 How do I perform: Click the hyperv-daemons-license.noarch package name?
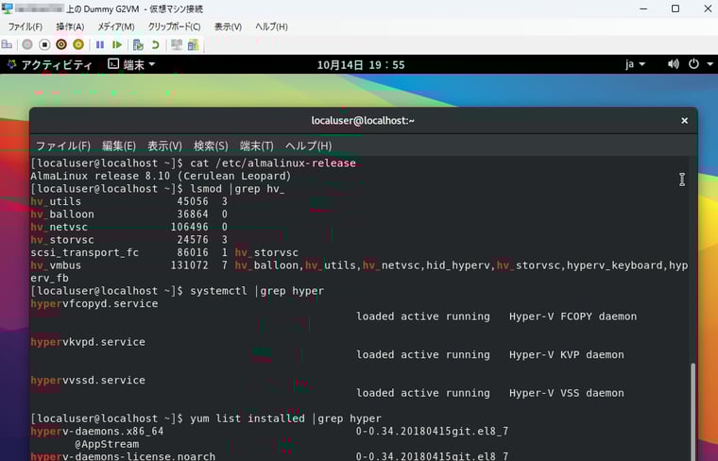pyautogui.click(x=123, y=456)
